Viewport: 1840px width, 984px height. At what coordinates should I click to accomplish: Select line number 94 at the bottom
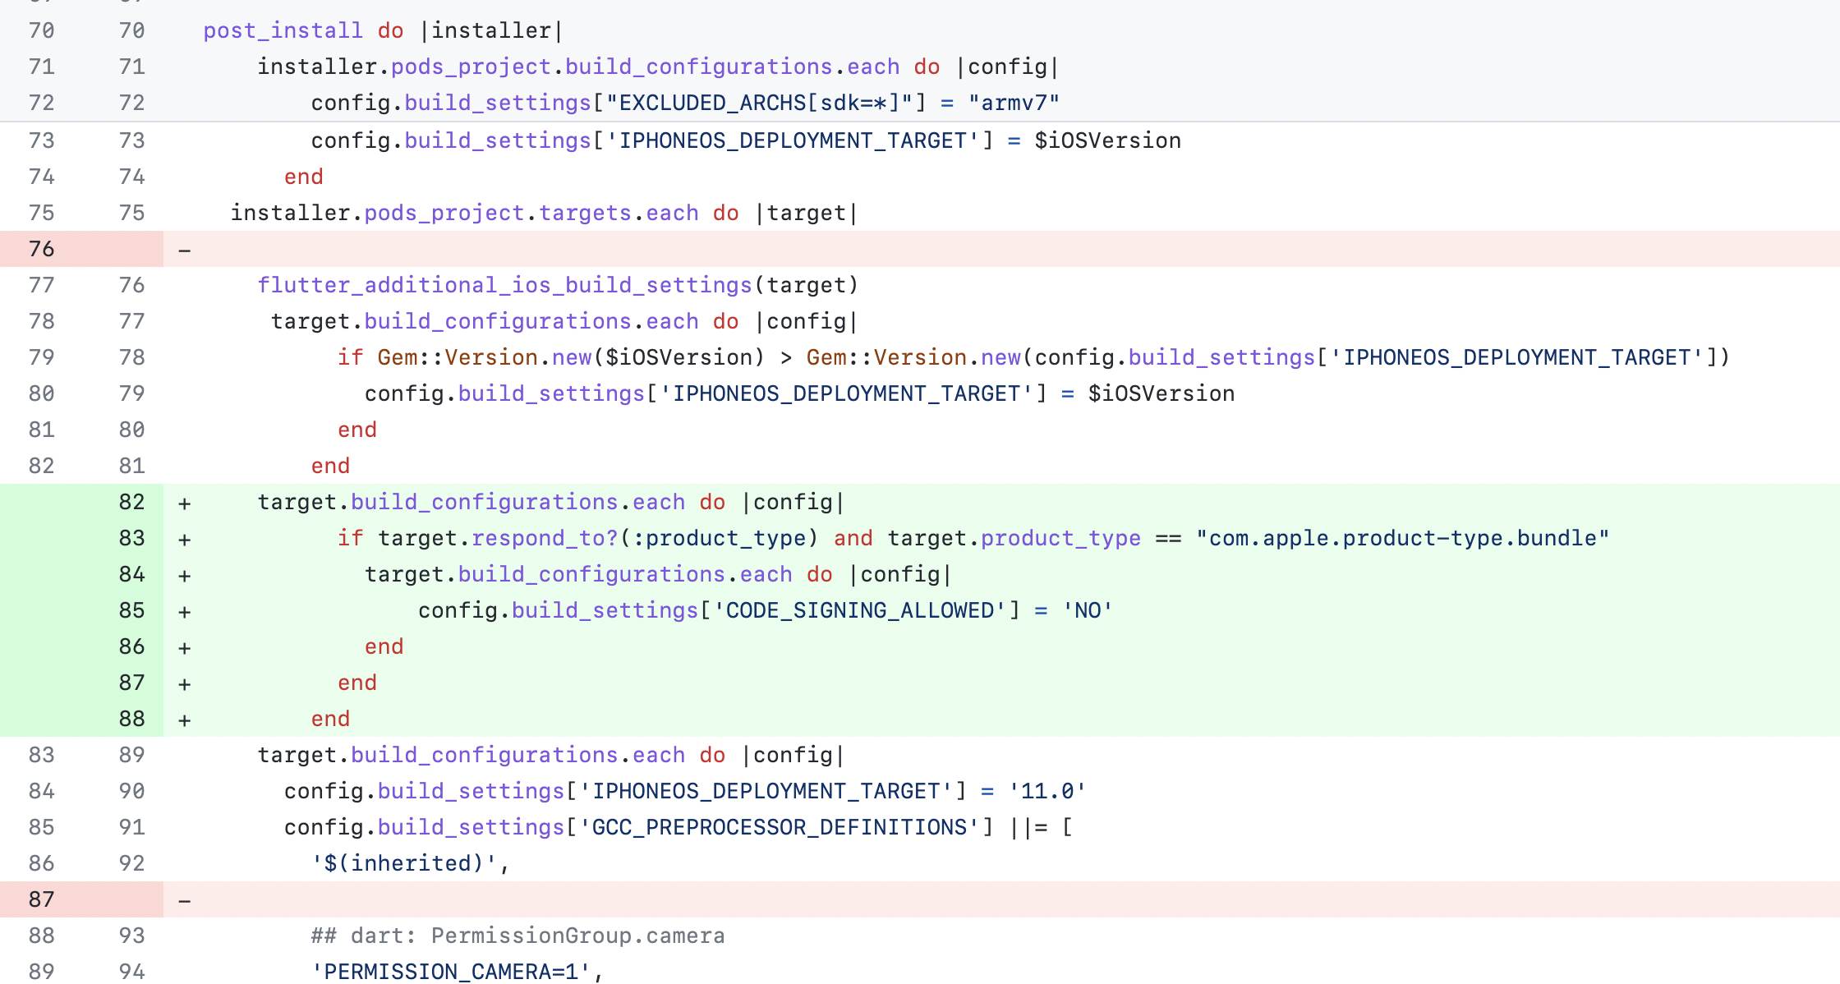point(131,971)
